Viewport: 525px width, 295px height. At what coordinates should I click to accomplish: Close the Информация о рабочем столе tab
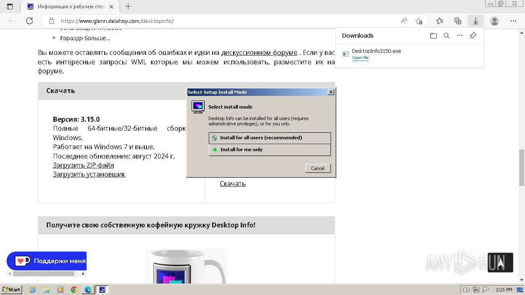pos(111,7)
